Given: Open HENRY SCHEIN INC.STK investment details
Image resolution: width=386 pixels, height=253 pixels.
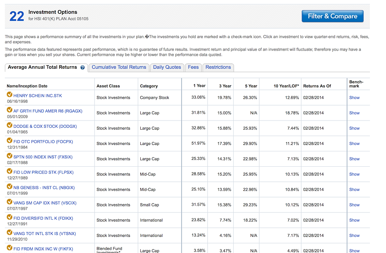Looking at the screenshot, I should (x=38, y=96).
